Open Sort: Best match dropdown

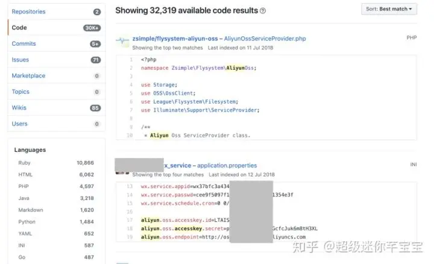(x=389, y=9)
